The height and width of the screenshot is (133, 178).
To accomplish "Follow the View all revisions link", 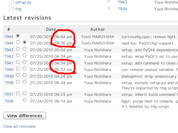I will click(x=19, y=127).
